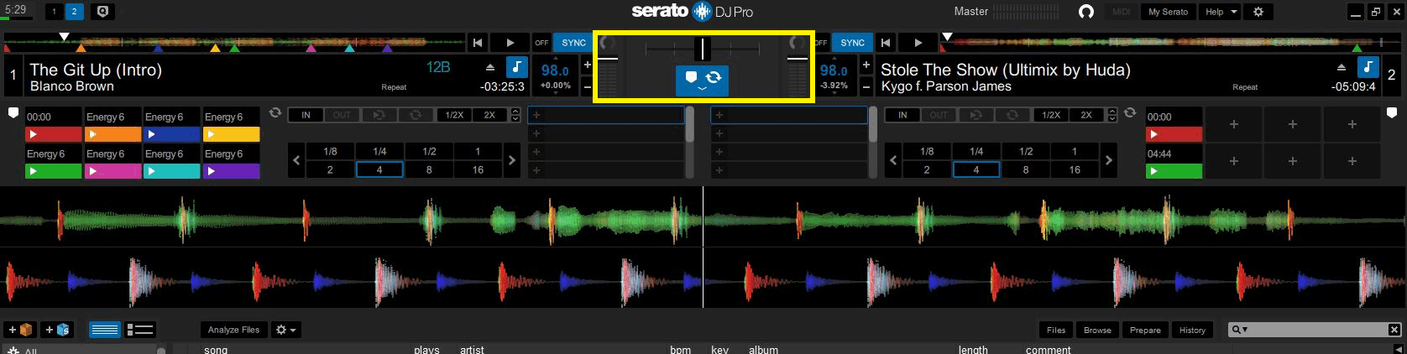Open the Help dropdown menu

click(x=1221, y=12)
